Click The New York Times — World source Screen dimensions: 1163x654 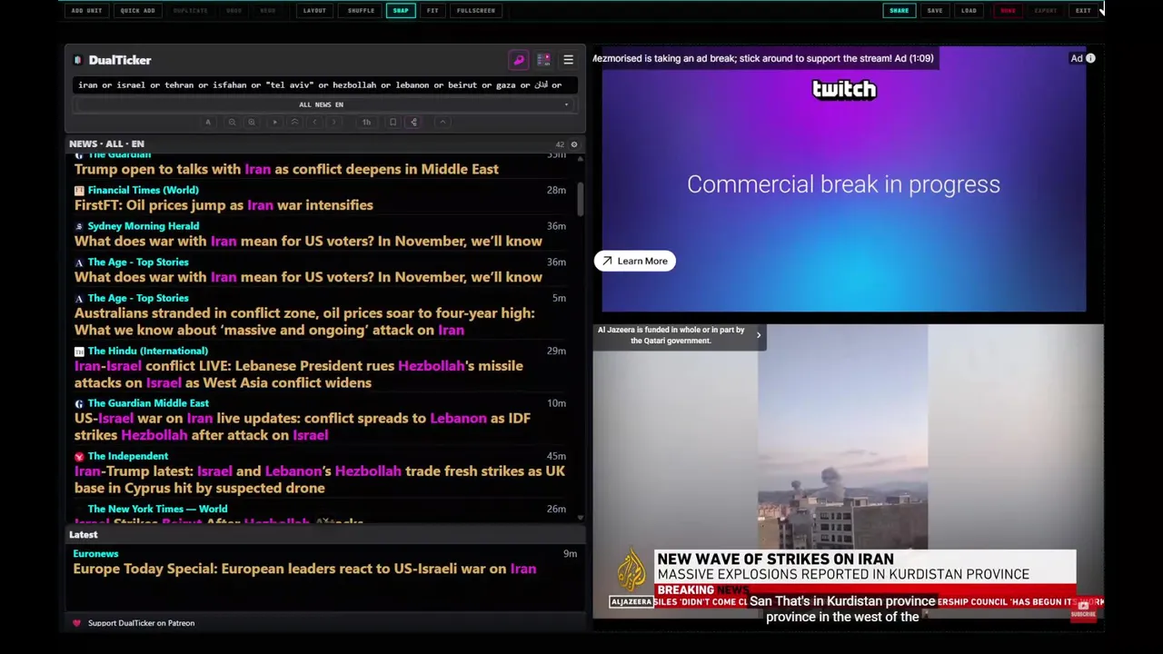click(x=157, y=510)
